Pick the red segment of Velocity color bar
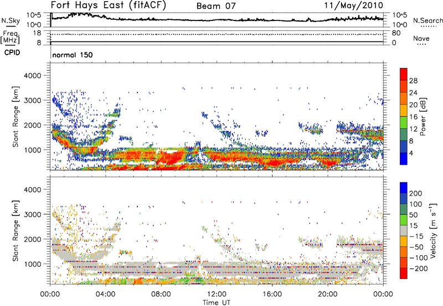Screen dimensions: 443x306 [x=404, y=273]
